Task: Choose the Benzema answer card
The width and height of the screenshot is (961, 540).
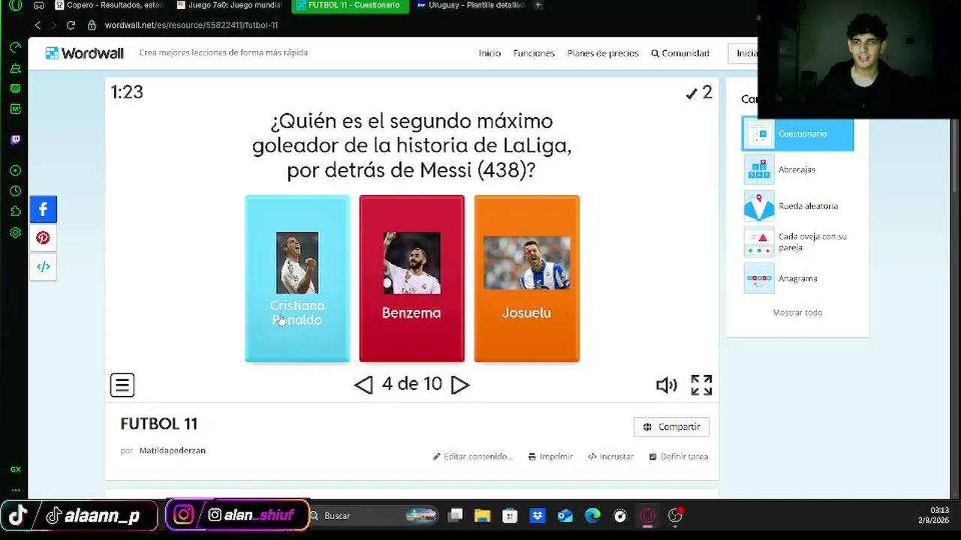Action: 411,278
